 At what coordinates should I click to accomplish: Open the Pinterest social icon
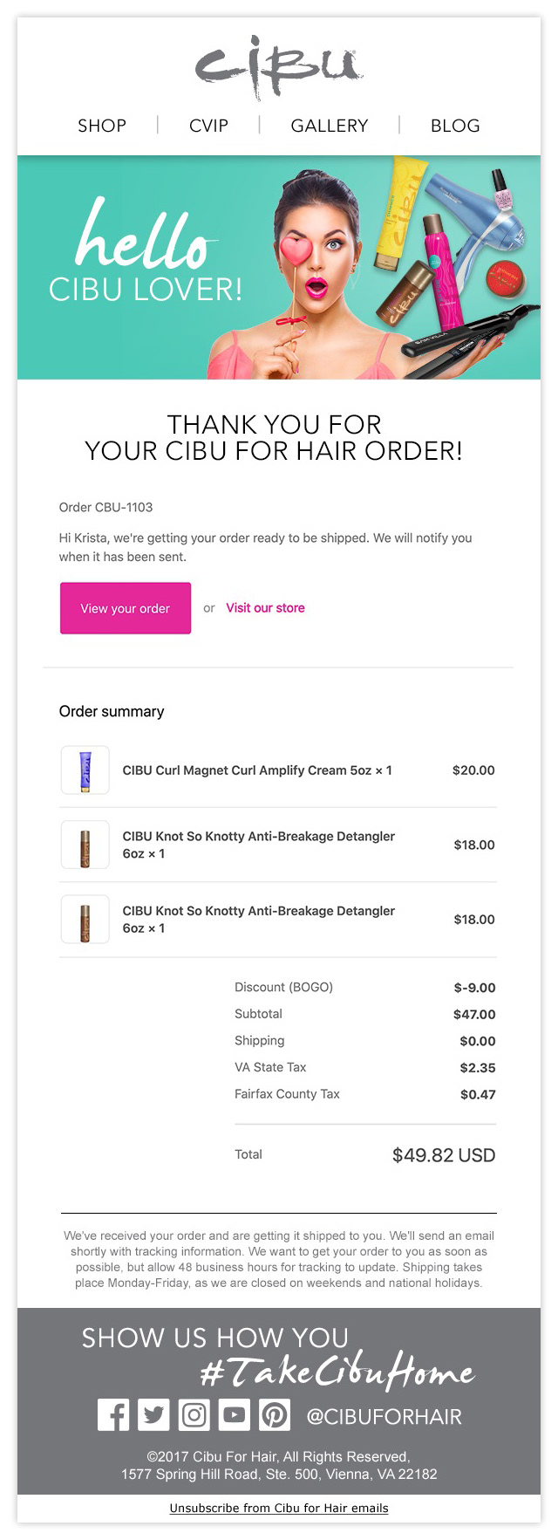point(274,1414)
